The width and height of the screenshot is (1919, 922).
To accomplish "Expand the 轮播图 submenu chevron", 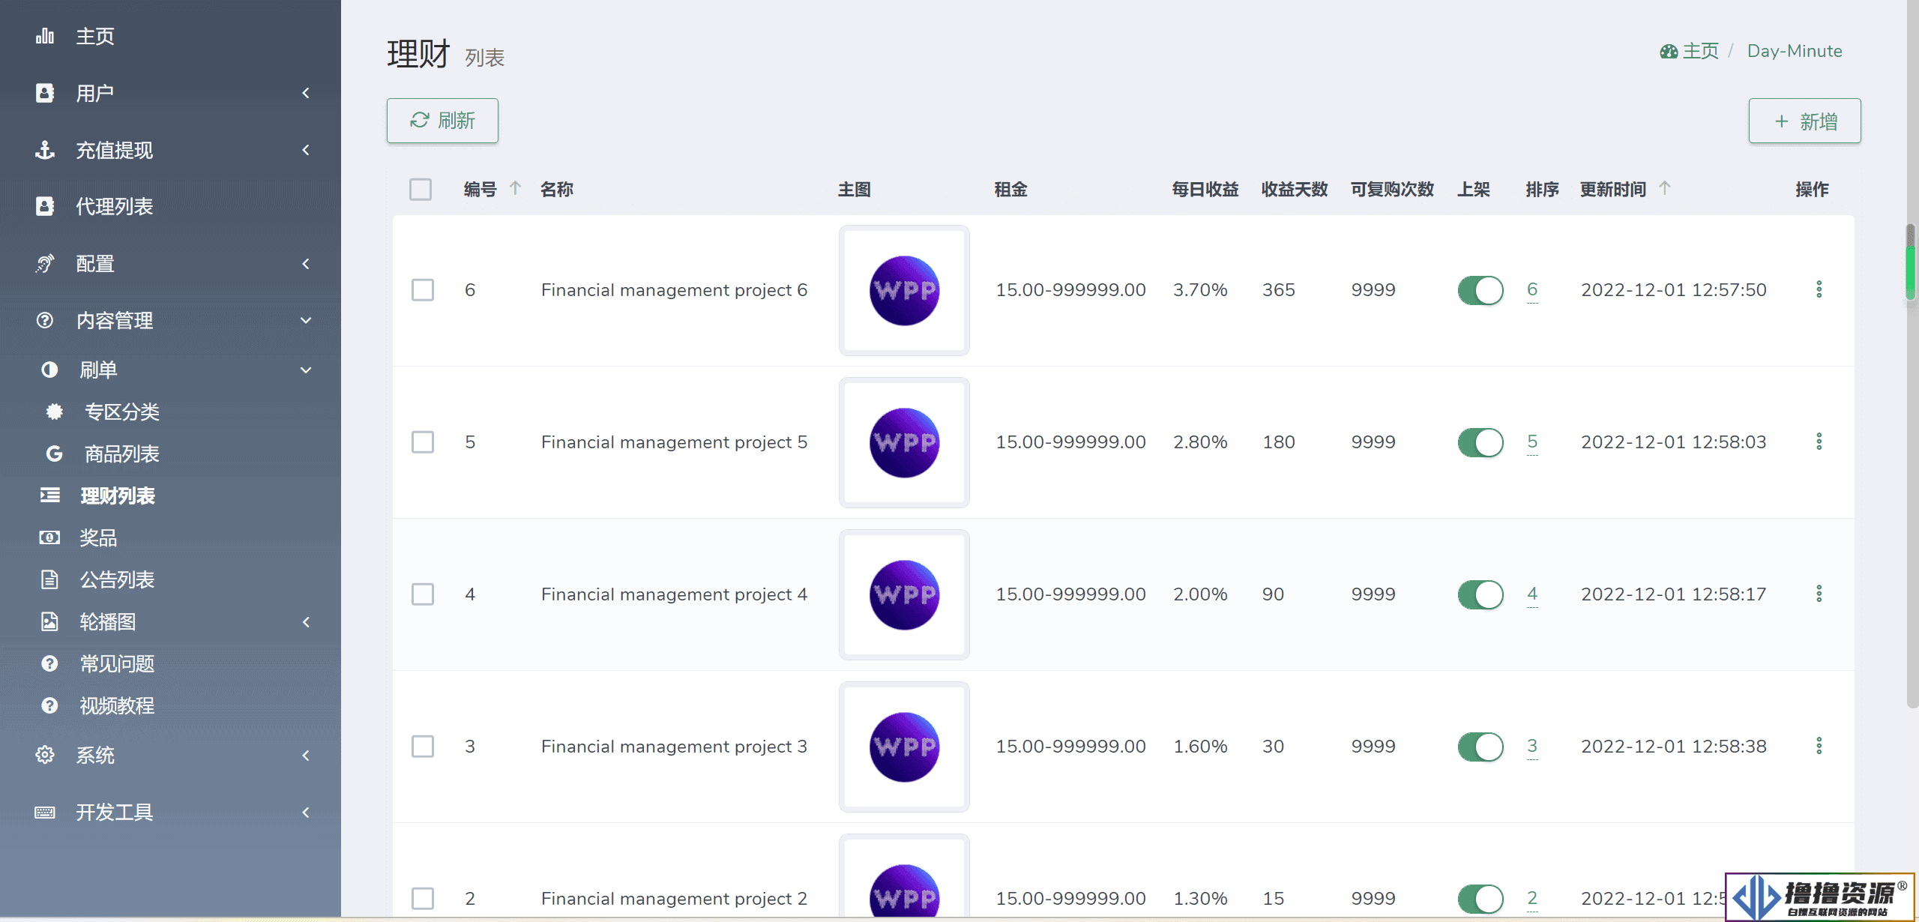I will [x=306, y=621].
